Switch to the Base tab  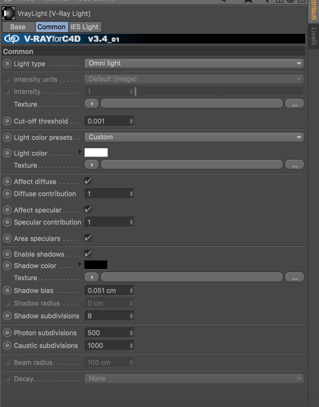(18, 27)
